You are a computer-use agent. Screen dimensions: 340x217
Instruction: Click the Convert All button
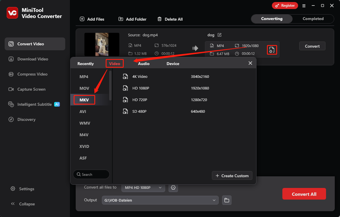(304, 194)
